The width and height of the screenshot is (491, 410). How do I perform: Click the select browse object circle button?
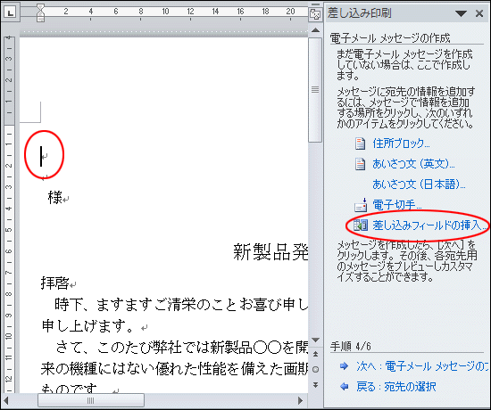315,369
